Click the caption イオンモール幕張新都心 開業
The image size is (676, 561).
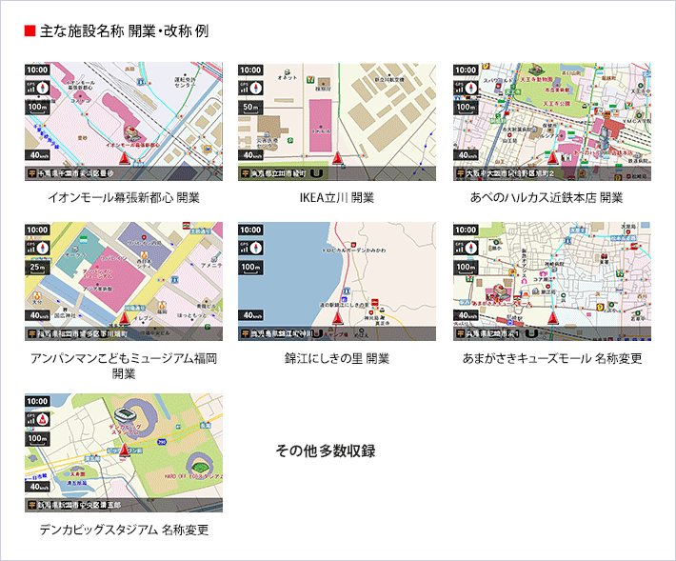[x=124, y=197]
